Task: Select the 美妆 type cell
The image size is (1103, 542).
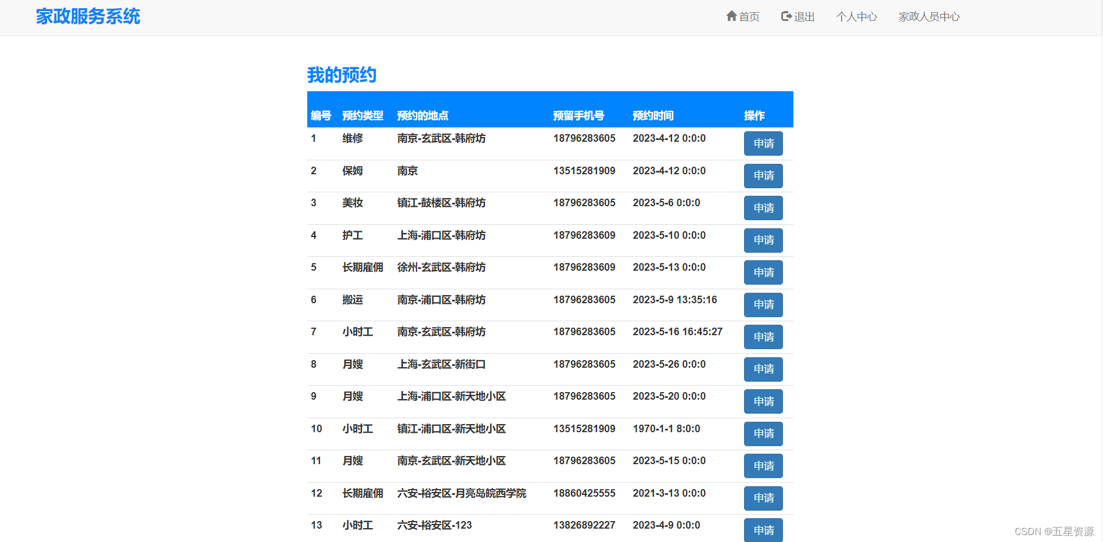Action: 353,203
